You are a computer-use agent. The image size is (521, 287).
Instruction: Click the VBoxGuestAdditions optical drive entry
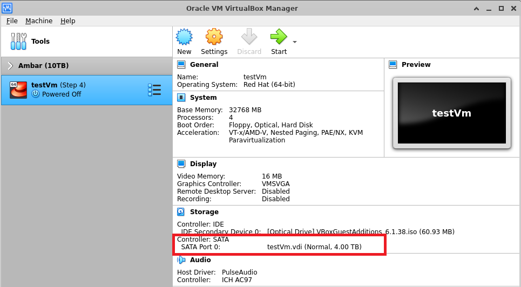[x=361, y=232]
